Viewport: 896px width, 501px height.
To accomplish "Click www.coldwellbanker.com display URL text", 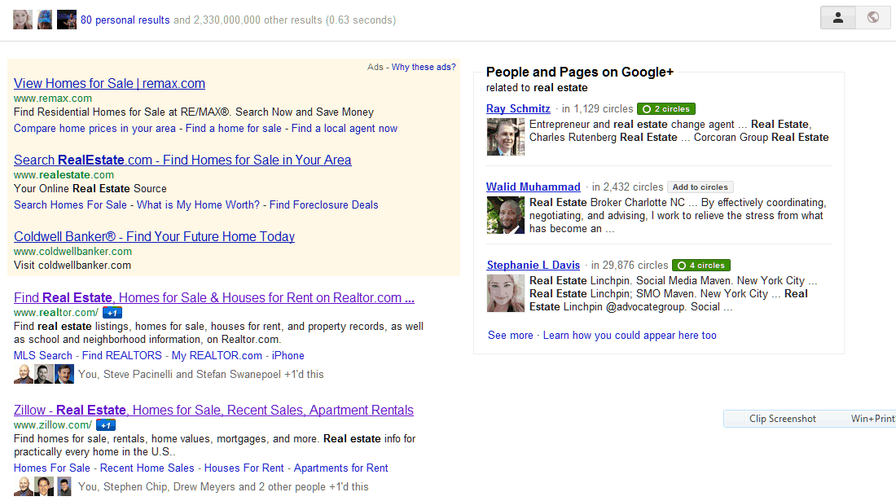I will 72,252.
